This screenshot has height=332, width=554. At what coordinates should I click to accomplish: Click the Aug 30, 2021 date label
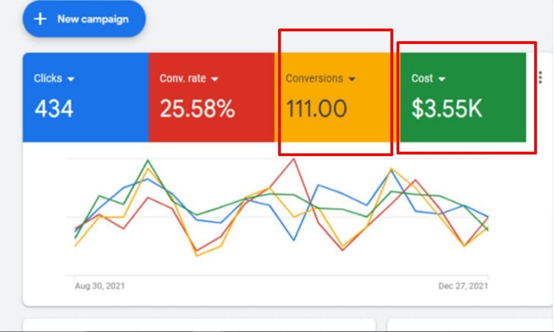pyautogui.click(x=100, y=286)
